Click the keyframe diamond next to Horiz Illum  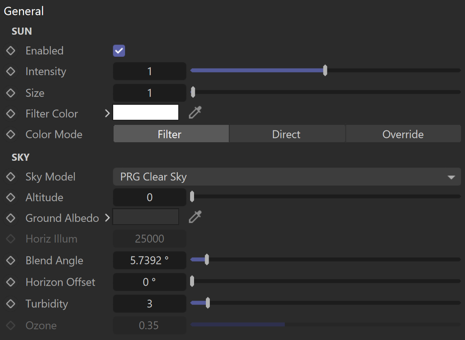click(11, 239)
